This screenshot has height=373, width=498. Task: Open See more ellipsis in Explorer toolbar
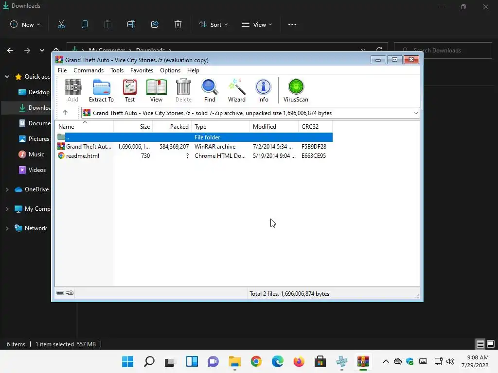292,24
